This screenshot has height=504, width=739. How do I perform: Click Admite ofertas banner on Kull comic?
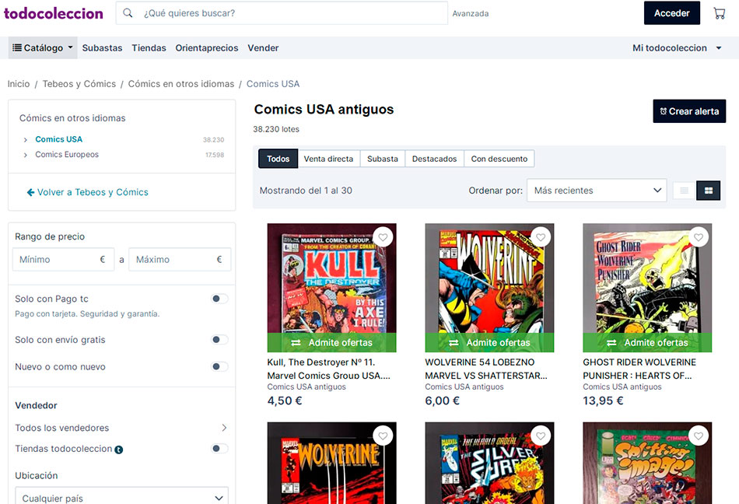(332, 342)
